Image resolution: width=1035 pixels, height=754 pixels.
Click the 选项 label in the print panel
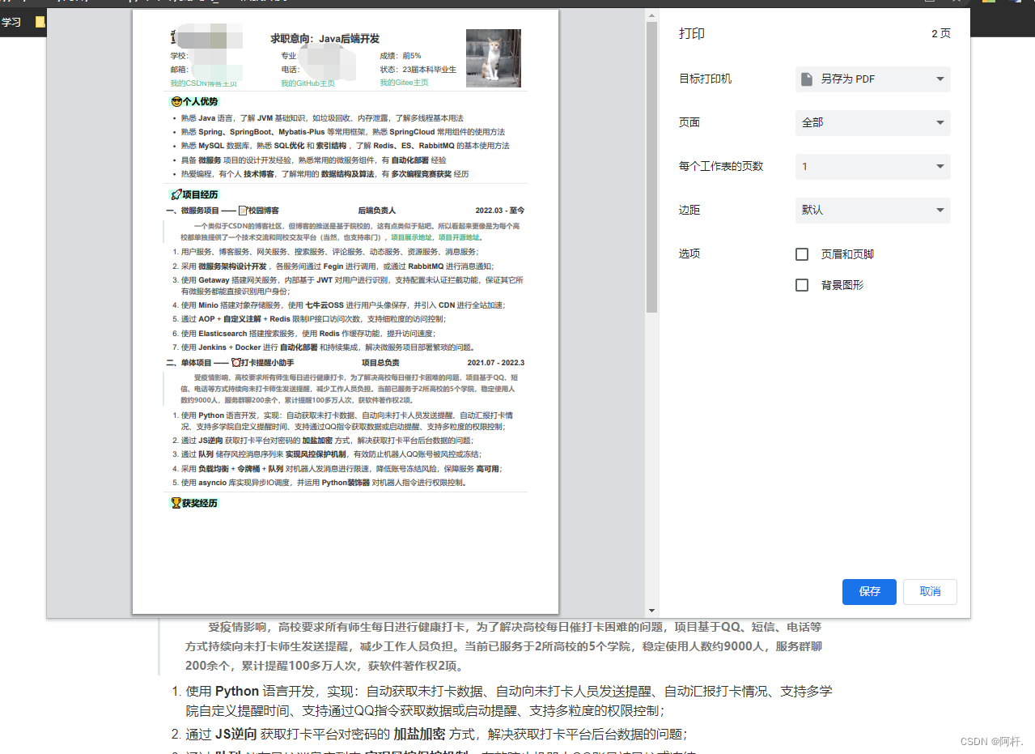689,254
